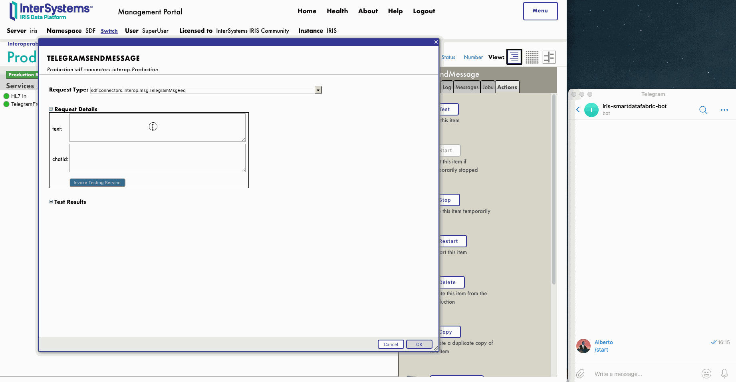Image resolution: width=736 pixels, height=382 pixels.
Task: Click Alberto sender name in Telegram
Action: coord(603,342)
